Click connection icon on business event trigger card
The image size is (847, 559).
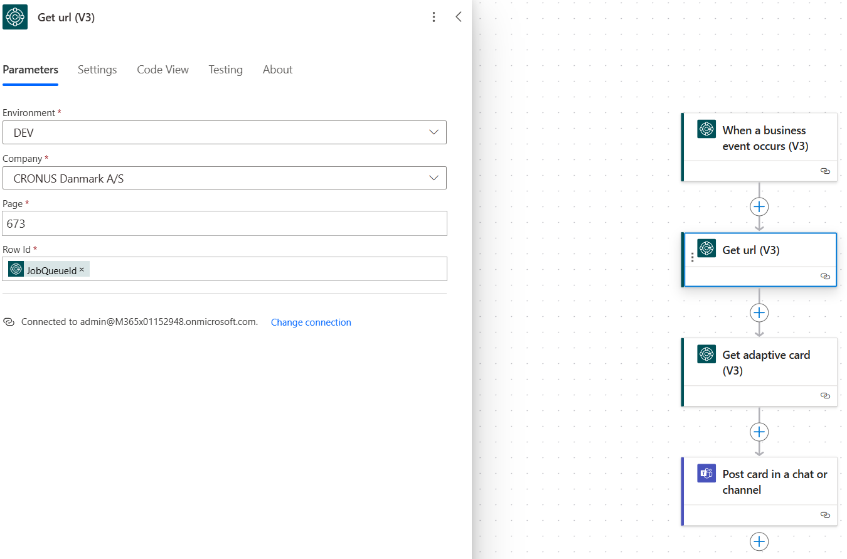pos(825,171)
